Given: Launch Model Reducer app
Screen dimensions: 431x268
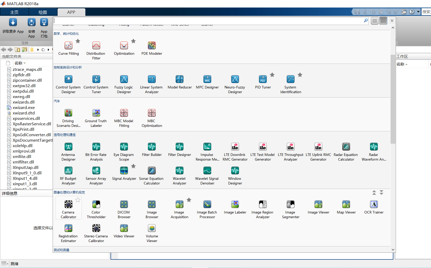Looking at the screenshot, I should tap(180, 82).
